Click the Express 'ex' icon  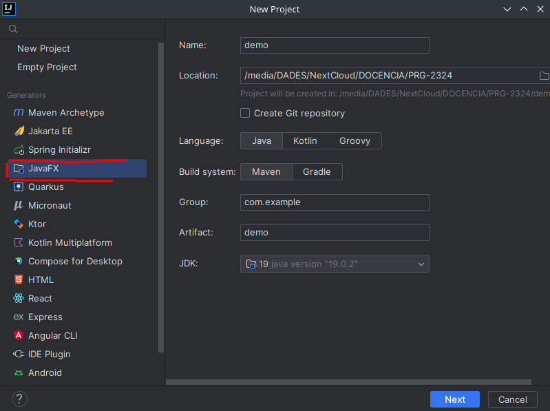pyautogui.click(x=19, y=317)
